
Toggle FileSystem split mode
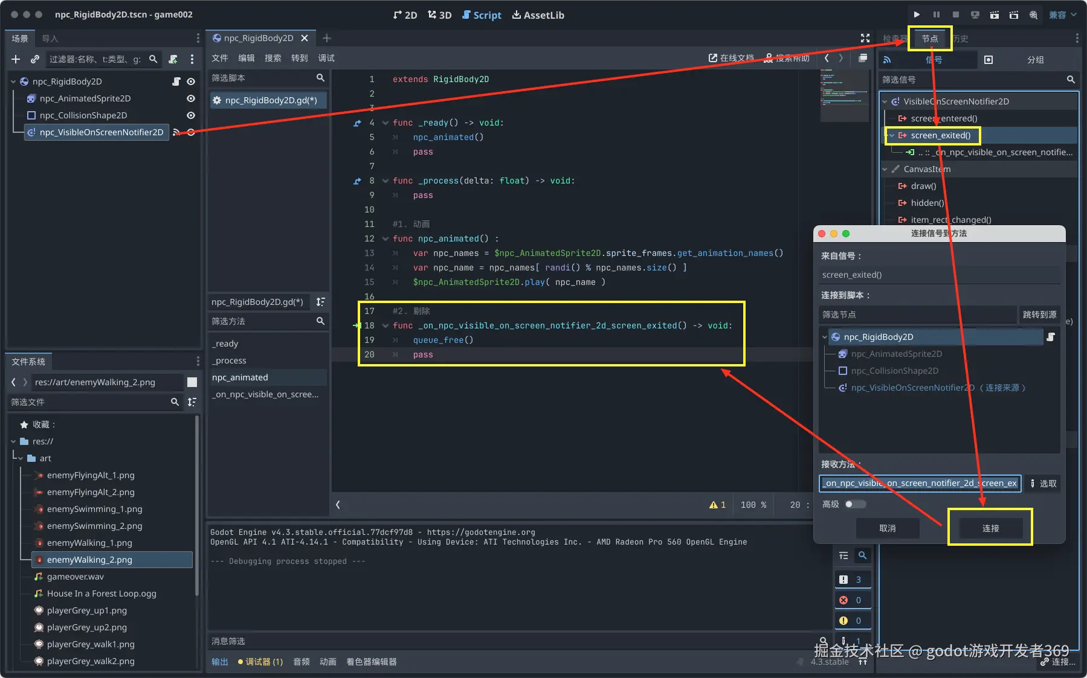click(x=192, y=382)
